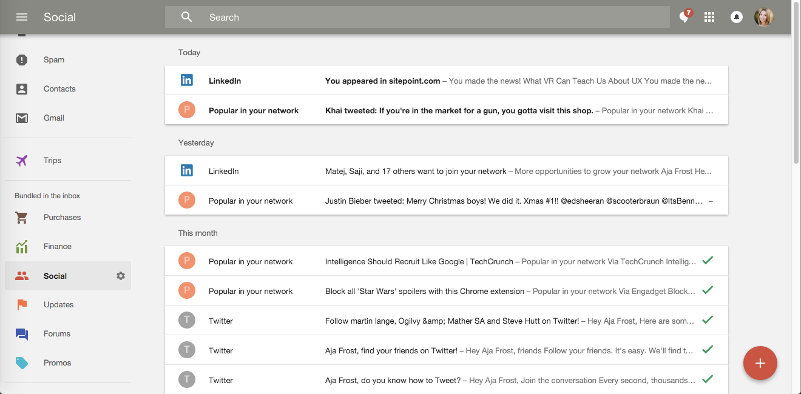Open the Trips airplane icon
The height and width of the screenshot is (394, 801).
[22, 161]
